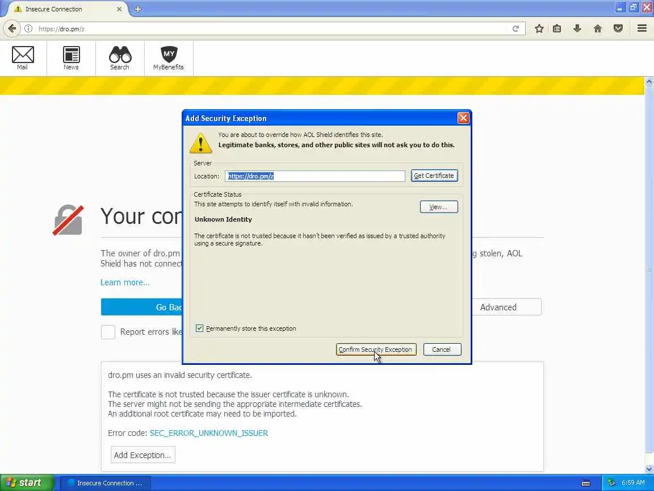The height and width of the screenshot is (491, 654).
Task: Click the Get Certificate button
Action: (434, 176)
